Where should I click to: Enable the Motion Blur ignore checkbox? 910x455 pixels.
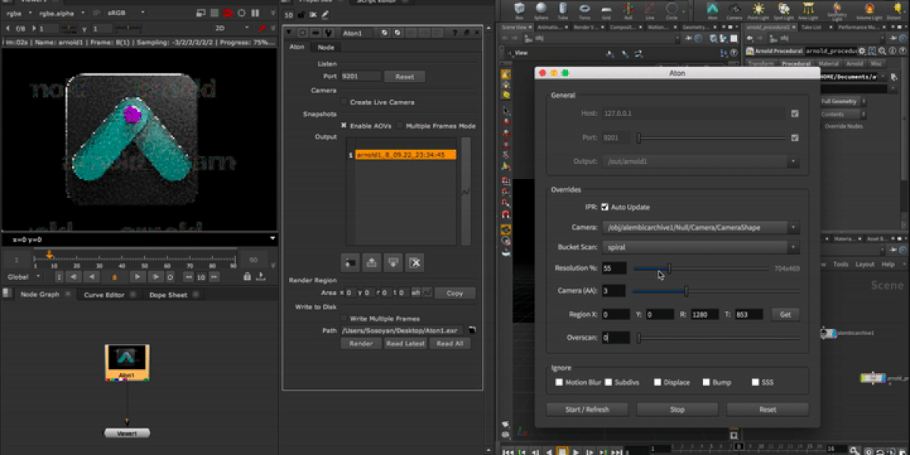pyautogui.click(x=559, y=382)
